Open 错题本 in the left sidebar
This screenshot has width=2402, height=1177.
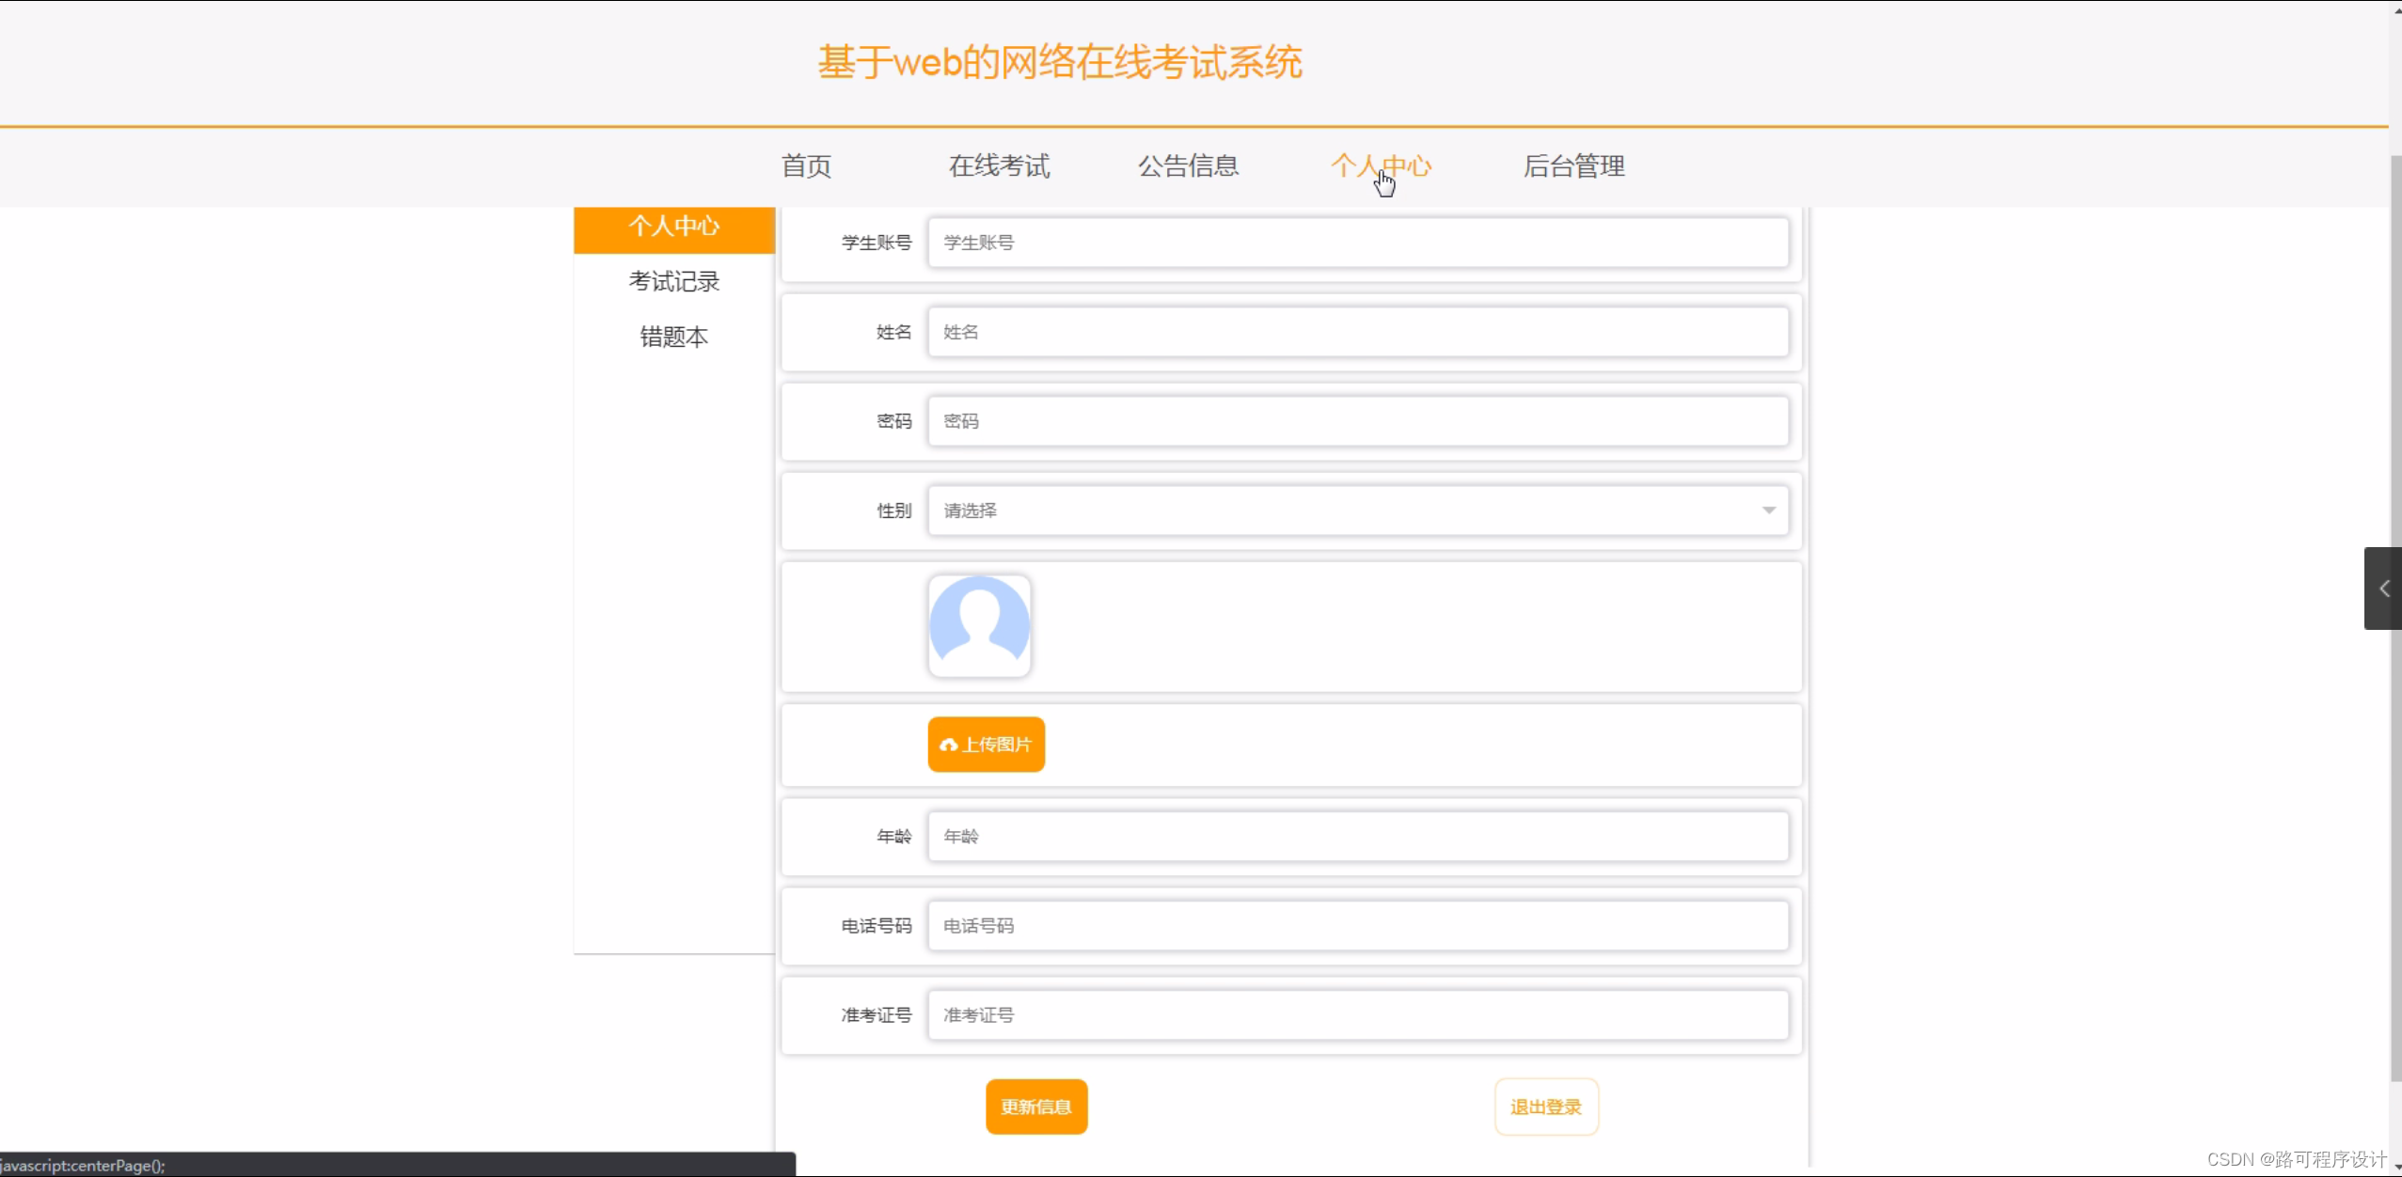pos(674,337)
